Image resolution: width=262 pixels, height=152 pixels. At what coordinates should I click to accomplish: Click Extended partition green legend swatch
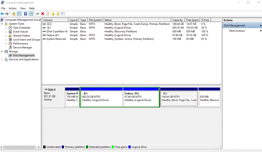87,147
